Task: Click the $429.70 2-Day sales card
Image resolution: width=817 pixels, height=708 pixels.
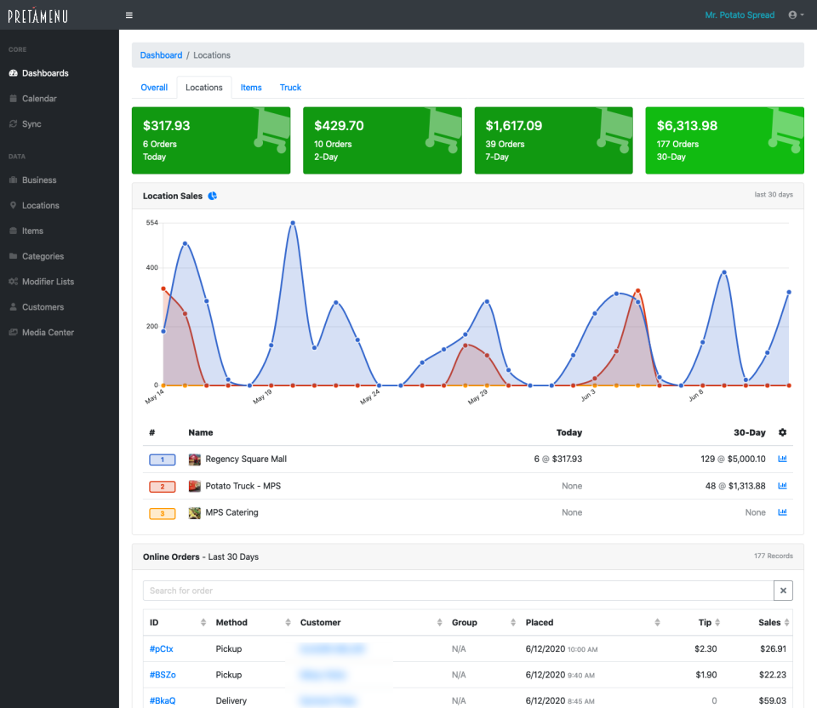Action: [x=382, y=140]
